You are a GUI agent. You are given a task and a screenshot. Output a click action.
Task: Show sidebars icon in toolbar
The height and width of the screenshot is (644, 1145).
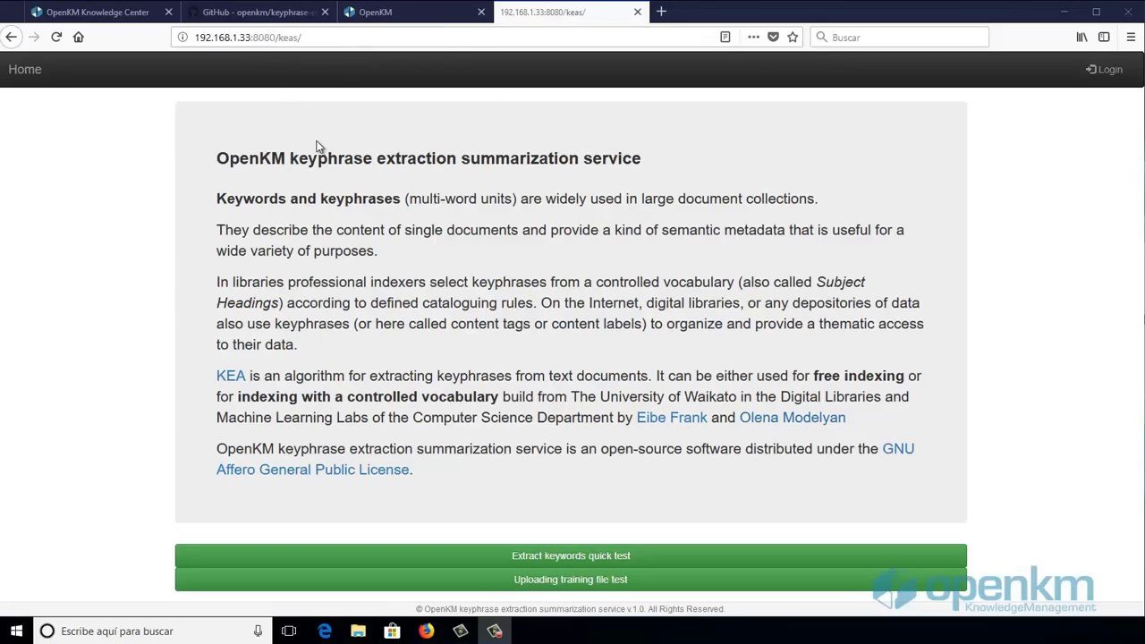tap(1104, 37)
